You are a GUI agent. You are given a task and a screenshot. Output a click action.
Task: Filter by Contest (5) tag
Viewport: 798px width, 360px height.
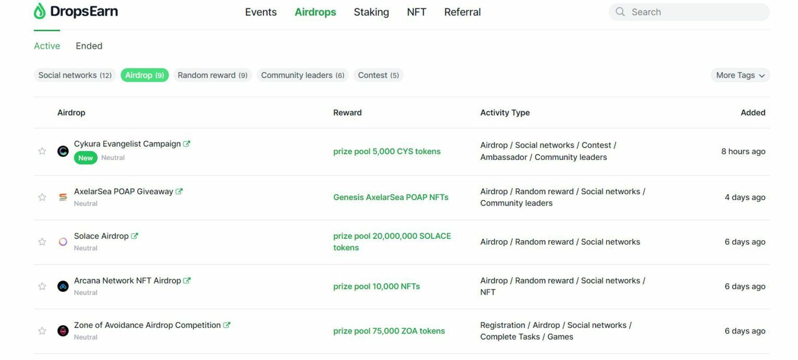point(378,75)
